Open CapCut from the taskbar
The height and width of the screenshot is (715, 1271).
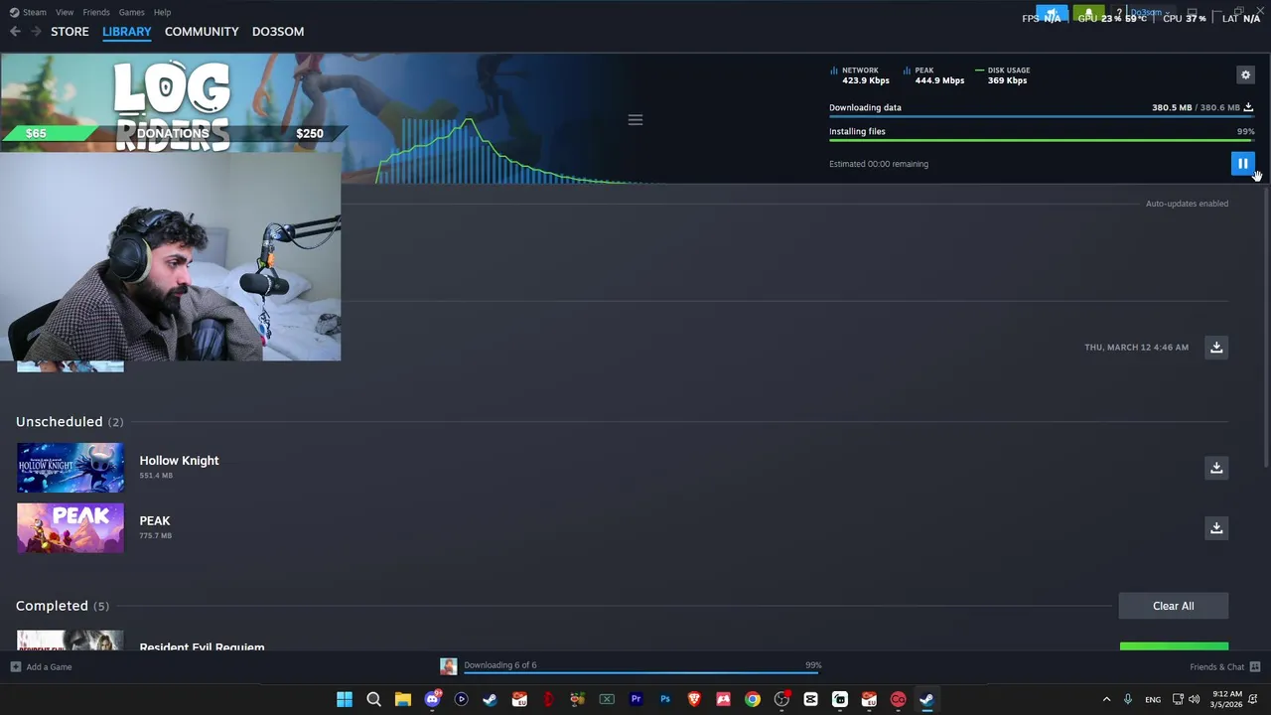pyautogui.click(x=810, y=699)
